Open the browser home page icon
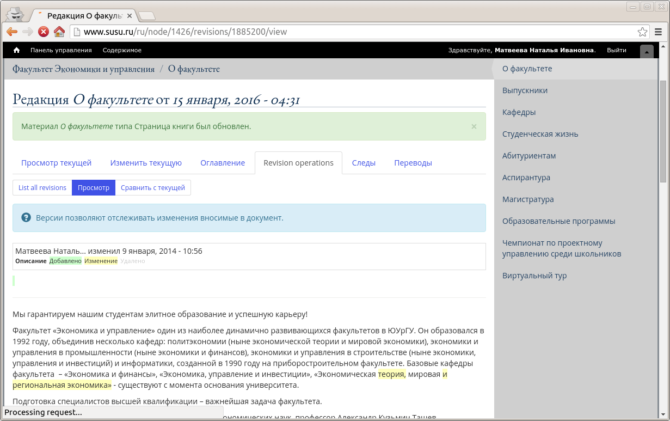This screenshot has height=421, width=670. [59, 32]
